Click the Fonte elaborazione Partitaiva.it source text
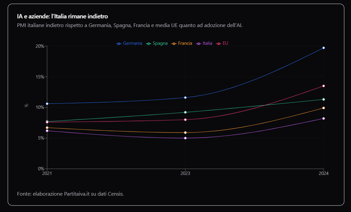Screen dimensions: 351x212 pos(70,193)
